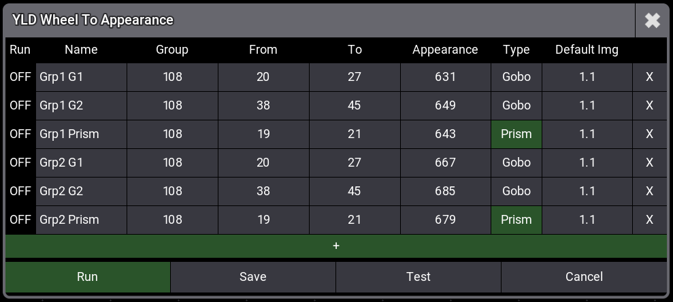
Task: Change the Prism type of Grp1 Prism
Action: 516,134
